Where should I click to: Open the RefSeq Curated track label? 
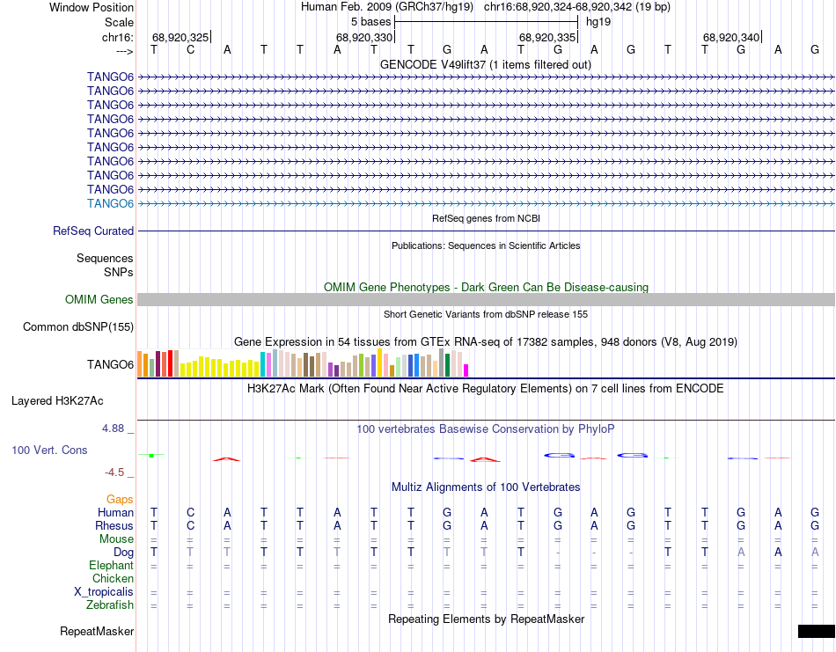[x=93, y=231]
